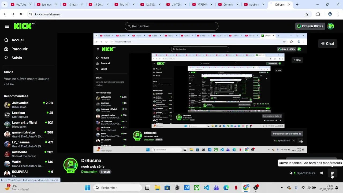Click the magnifier icon in Kick search
This screenshot has height=193, width=343.
(129, 26)
